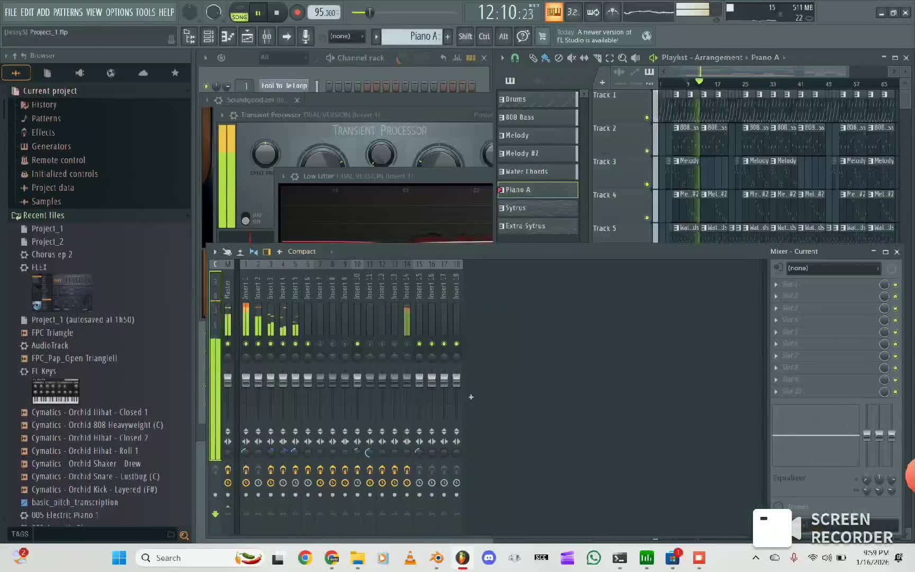The image size is (915, 572).
Task: Click the 95.000 tempo field
Action: [324, 12]
